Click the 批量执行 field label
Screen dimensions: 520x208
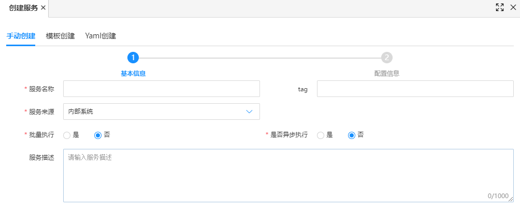click(x=41, y=134)
